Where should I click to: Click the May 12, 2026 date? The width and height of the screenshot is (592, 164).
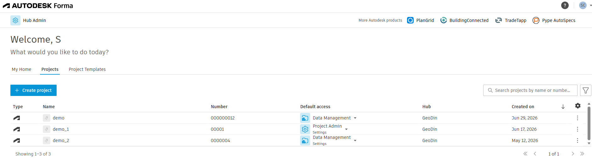coord(525,140)
